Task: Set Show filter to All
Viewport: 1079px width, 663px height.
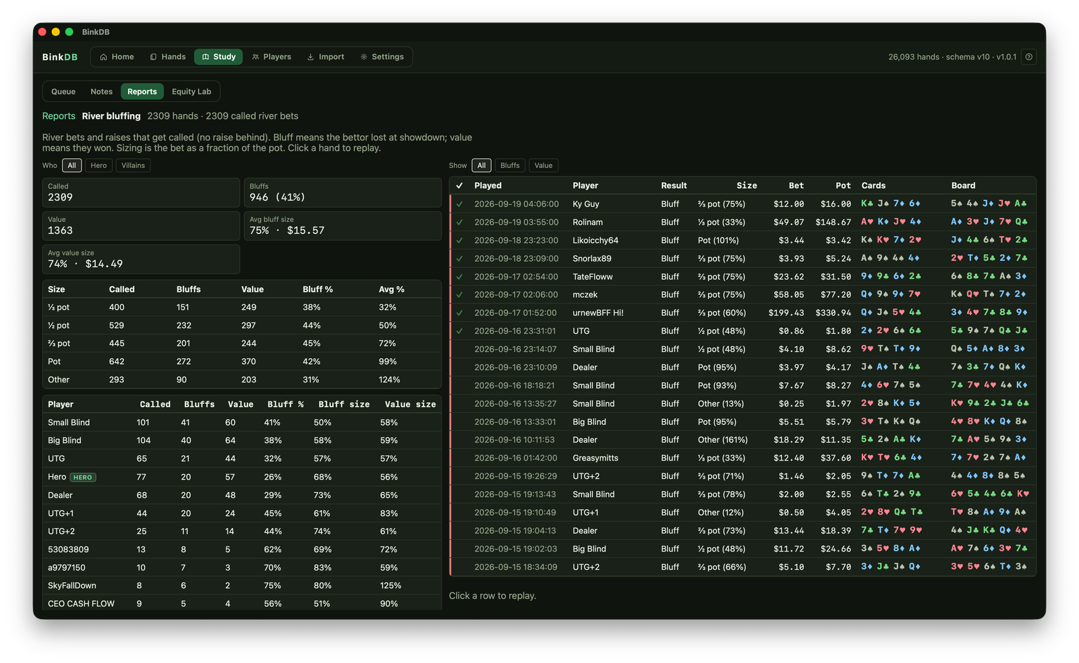Action: [482, 165]
